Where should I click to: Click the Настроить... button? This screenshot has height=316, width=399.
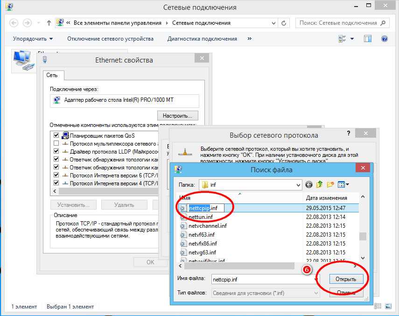coord(178,115)
